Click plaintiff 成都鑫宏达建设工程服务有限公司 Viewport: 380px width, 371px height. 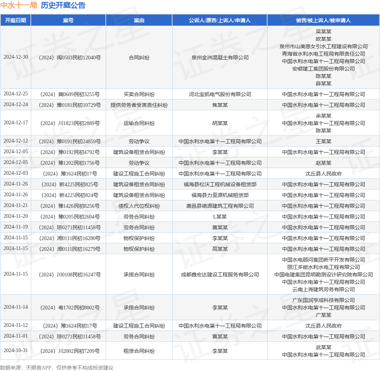[220, 275]
